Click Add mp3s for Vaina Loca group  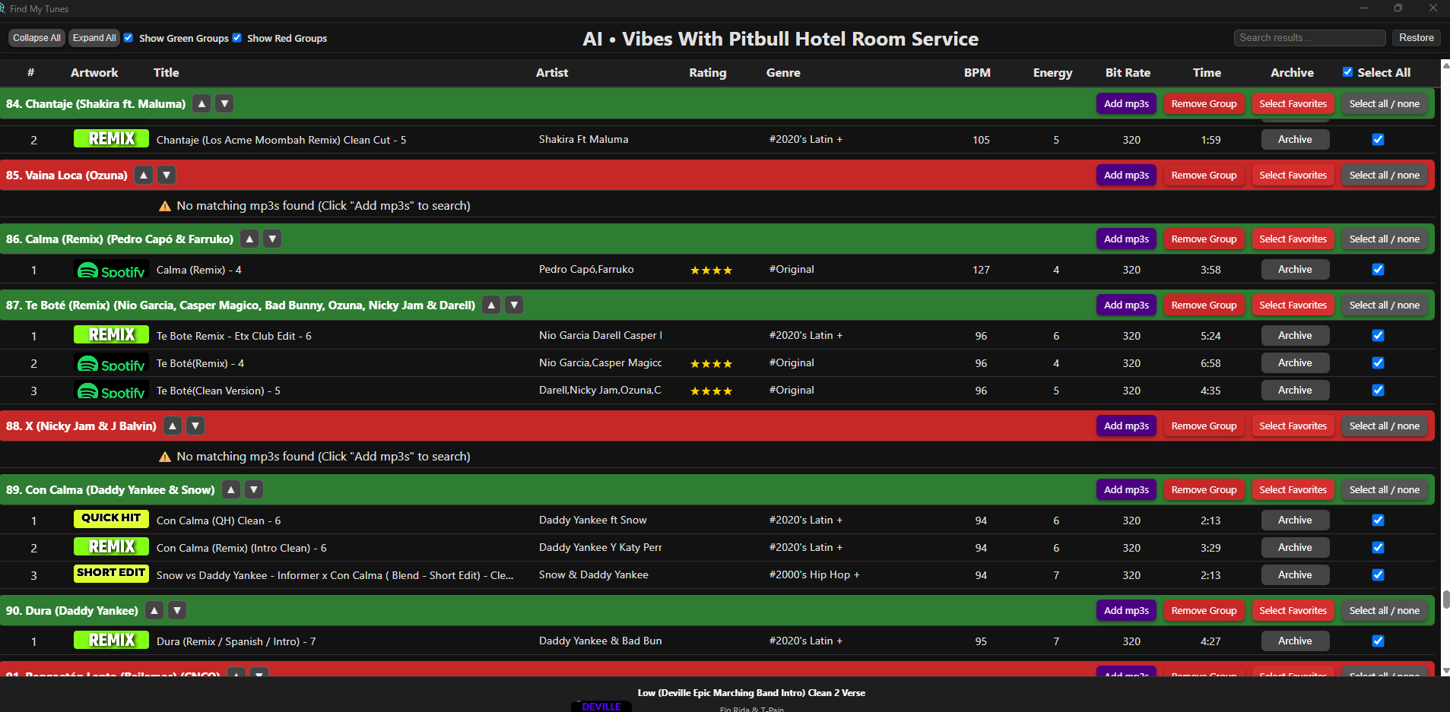[1126, 176]
